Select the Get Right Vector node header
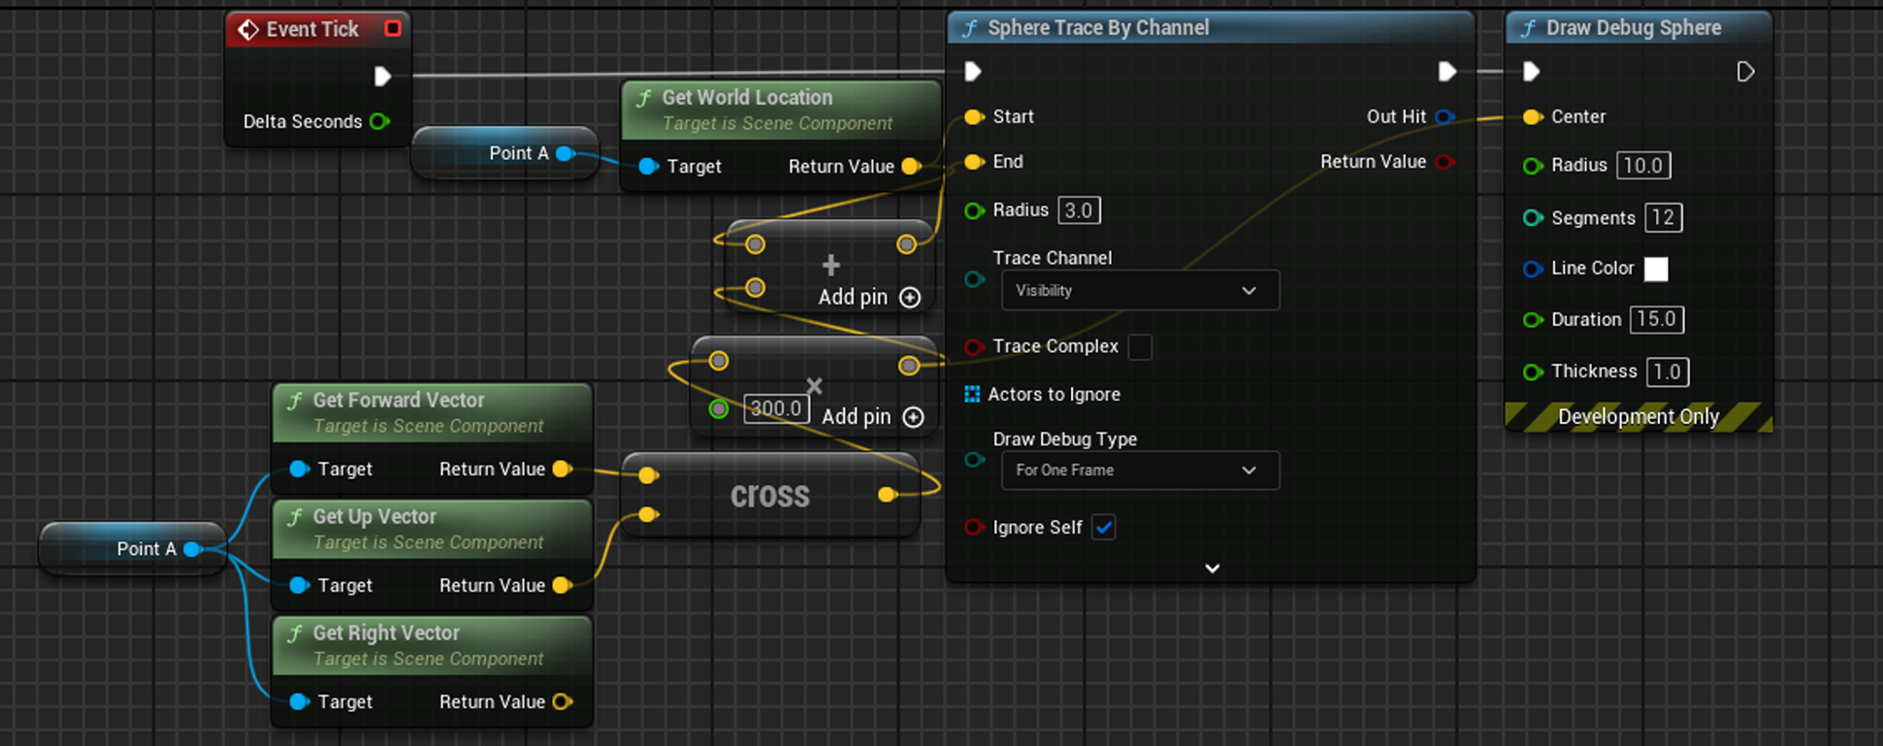The image size is (1883, 746). point(433,645)
